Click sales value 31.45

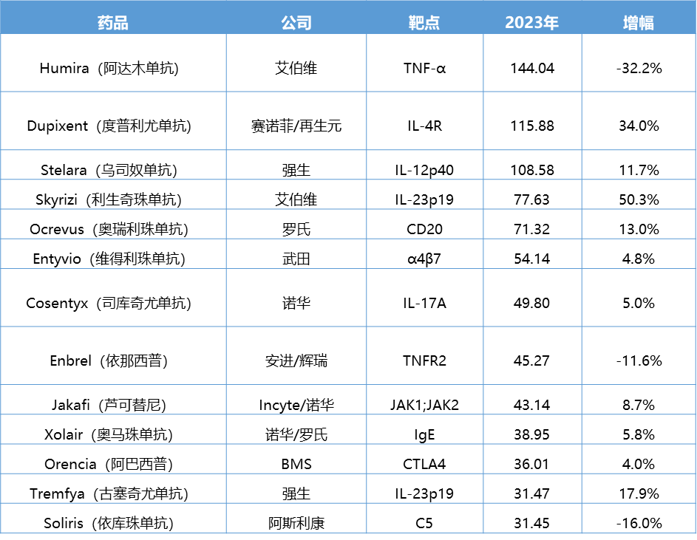point(532,523)
